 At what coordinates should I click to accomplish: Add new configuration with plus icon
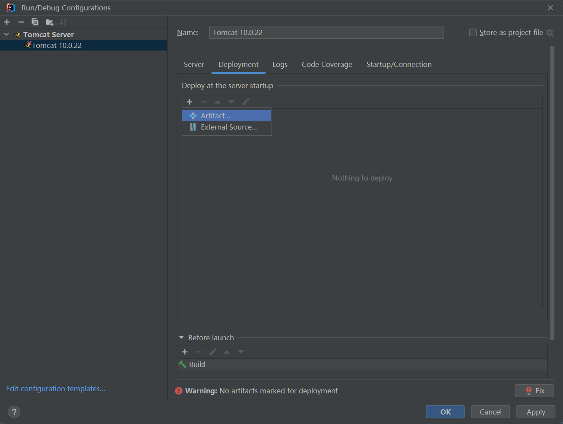[x=7, y=22]
